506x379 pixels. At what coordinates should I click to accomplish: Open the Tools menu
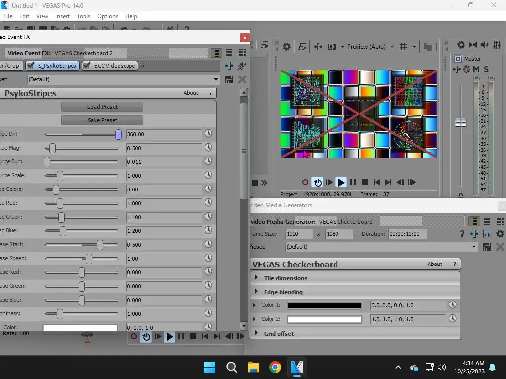pos(83,16)
